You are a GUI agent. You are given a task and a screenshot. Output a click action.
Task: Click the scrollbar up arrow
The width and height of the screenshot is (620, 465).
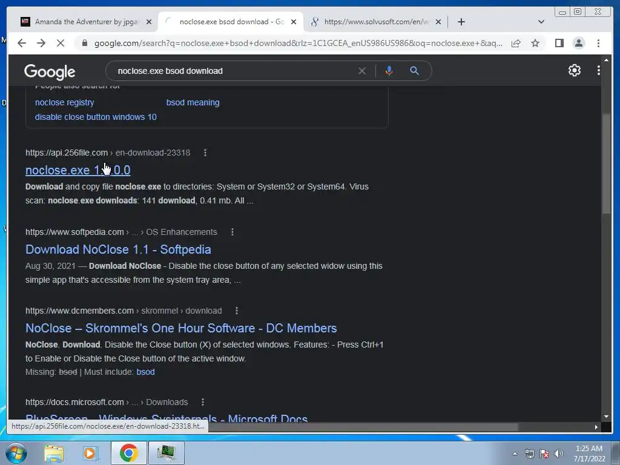606,60
